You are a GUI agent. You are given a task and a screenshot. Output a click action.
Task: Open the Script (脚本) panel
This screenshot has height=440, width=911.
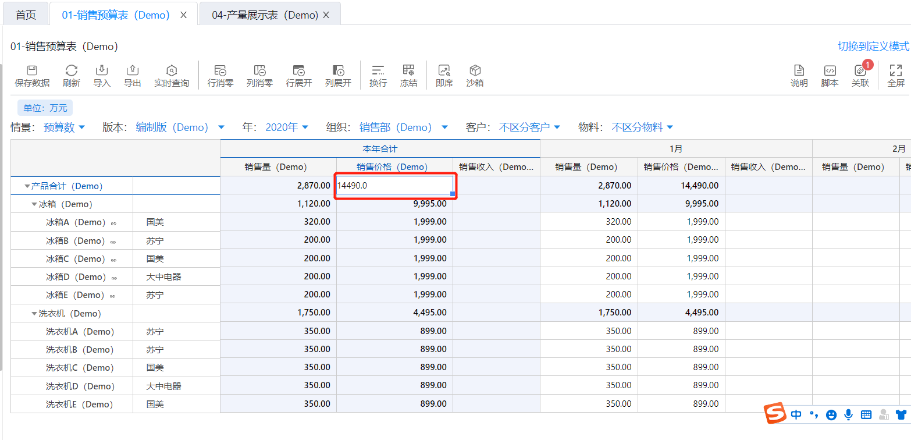(x=830, y=71)
